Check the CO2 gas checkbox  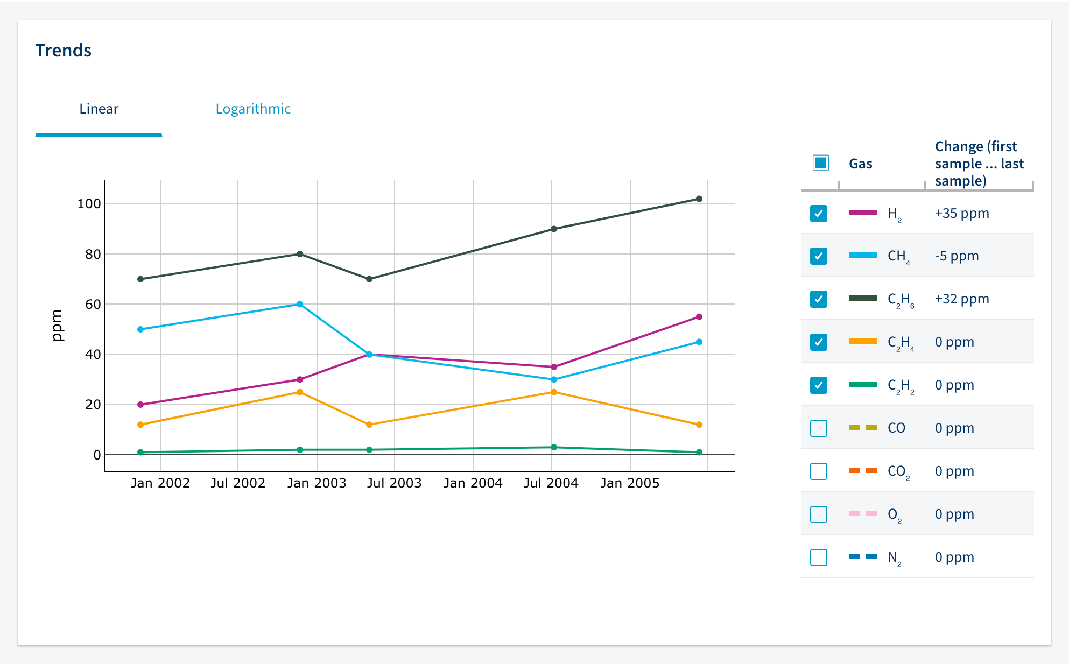(x=818, y=471)
